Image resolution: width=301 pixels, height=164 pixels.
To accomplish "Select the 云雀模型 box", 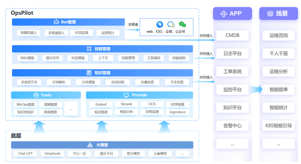I will [x=160, y=154].
